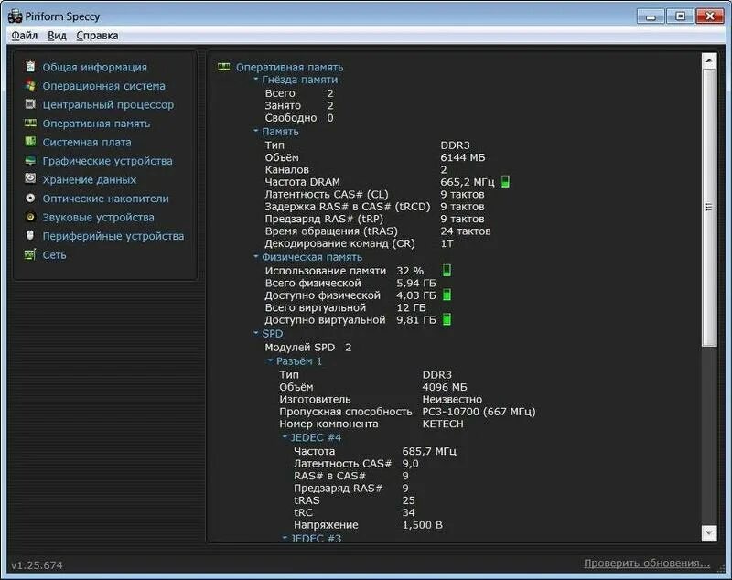Click the Оптические накопители disc icon
Image resolution: width=732 pixels, height=580 pixels.
(x=30, y=198)
